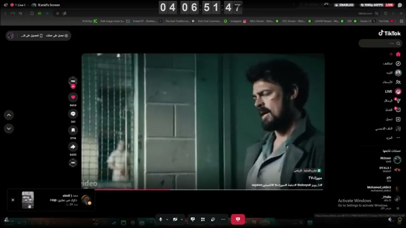Open the KickClips bookmark
406x228 pixels.
(90, 21)
